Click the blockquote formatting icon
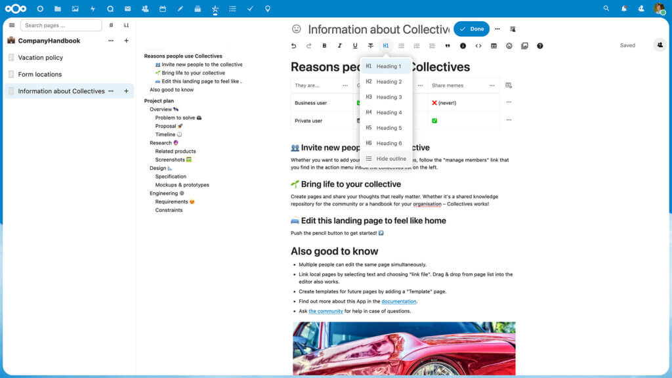This screenshot has width=672, height=378. pos(448,46)
